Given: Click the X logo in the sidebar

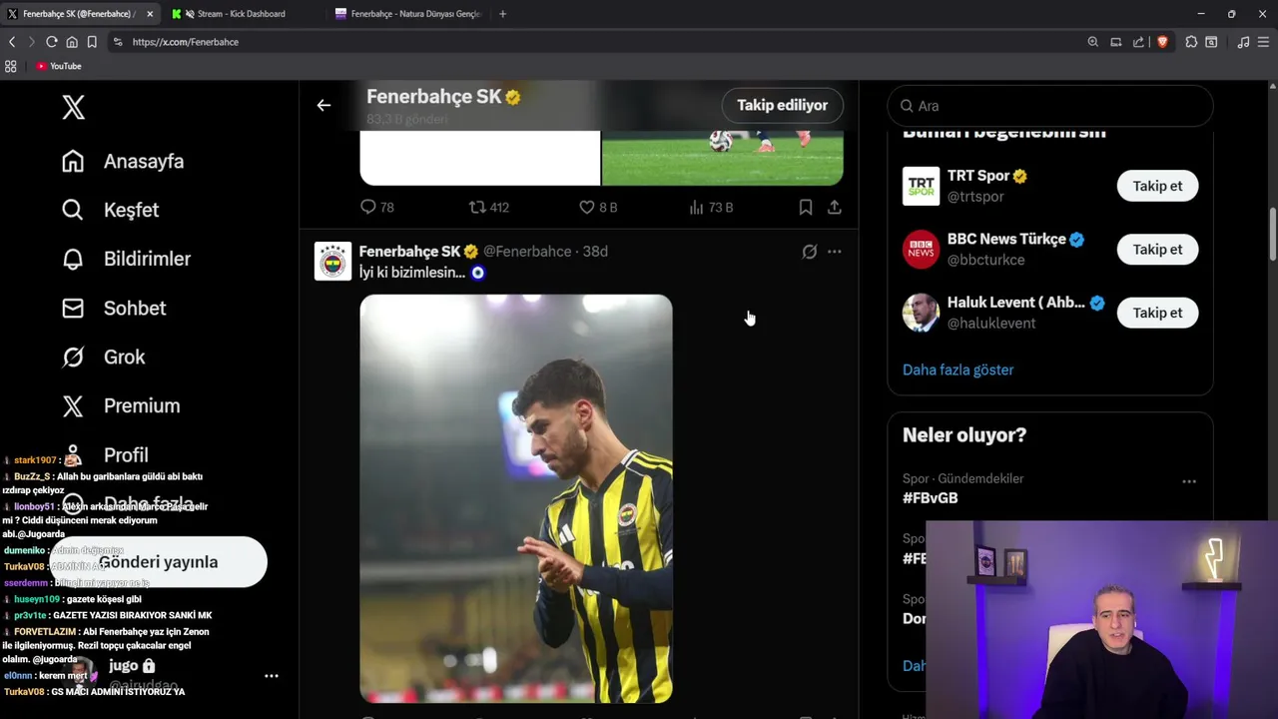Looking at the screenshot, I should [x=73, y=107].
